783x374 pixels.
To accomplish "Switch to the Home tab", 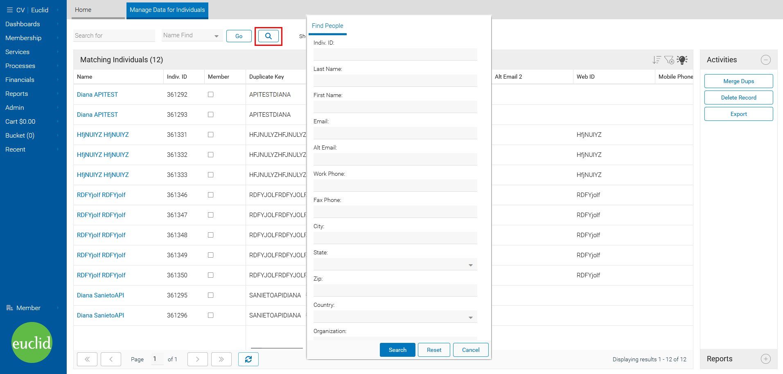I will (83, 10).
